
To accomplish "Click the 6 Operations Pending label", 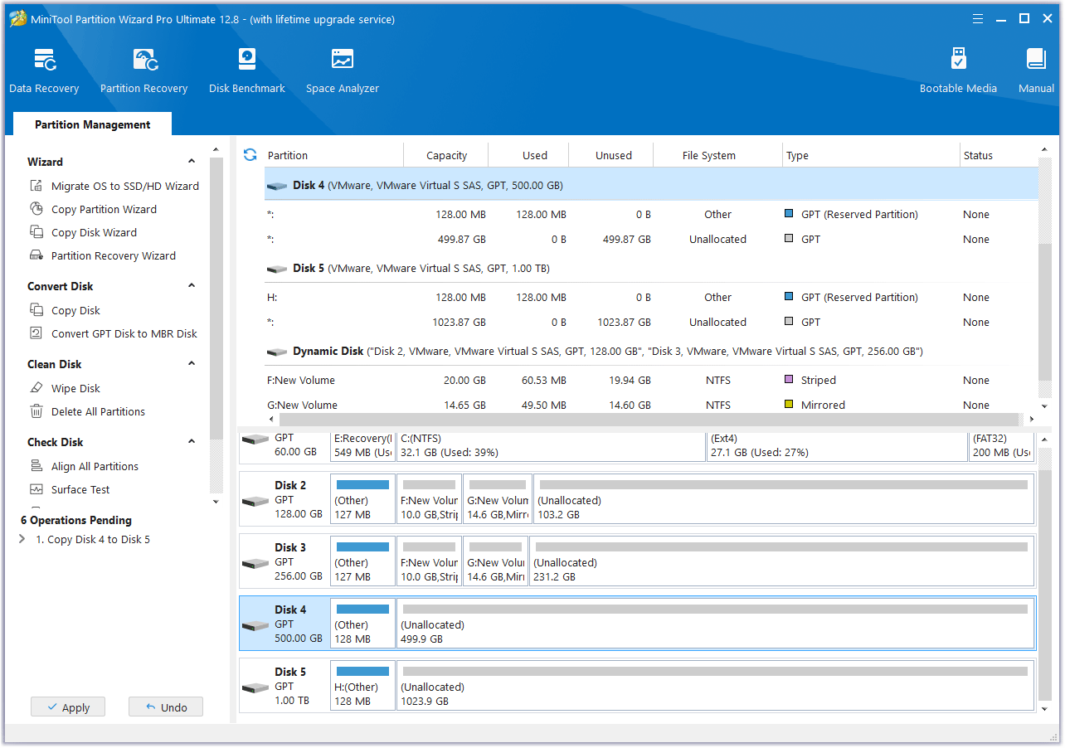I will coord(76,520).
